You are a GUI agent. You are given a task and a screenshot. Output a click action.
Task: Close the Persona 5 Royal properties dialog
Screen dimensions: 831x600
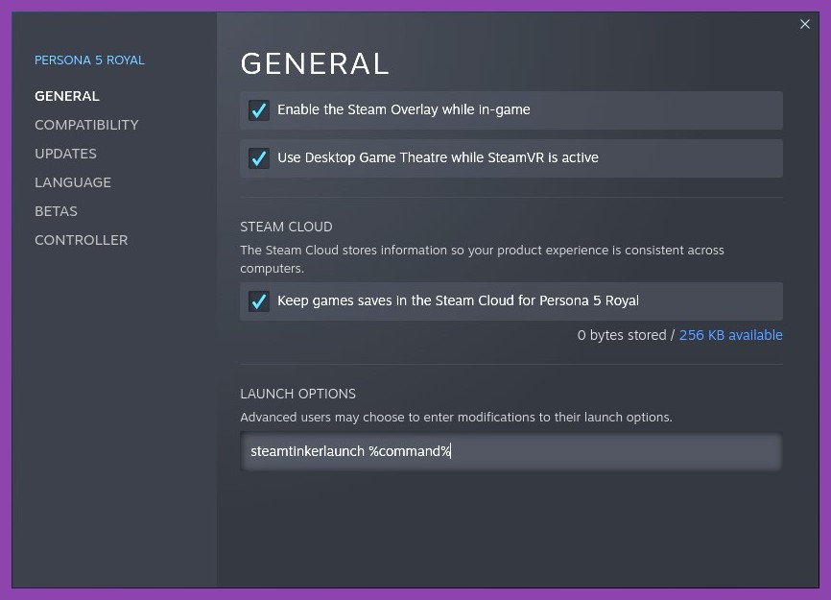[804, 24]
